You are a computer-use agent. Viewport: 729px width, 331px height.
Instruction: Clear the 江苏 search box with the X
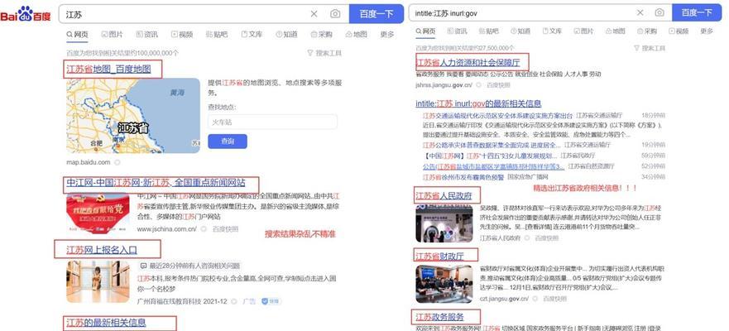click(x=314, y=14)
